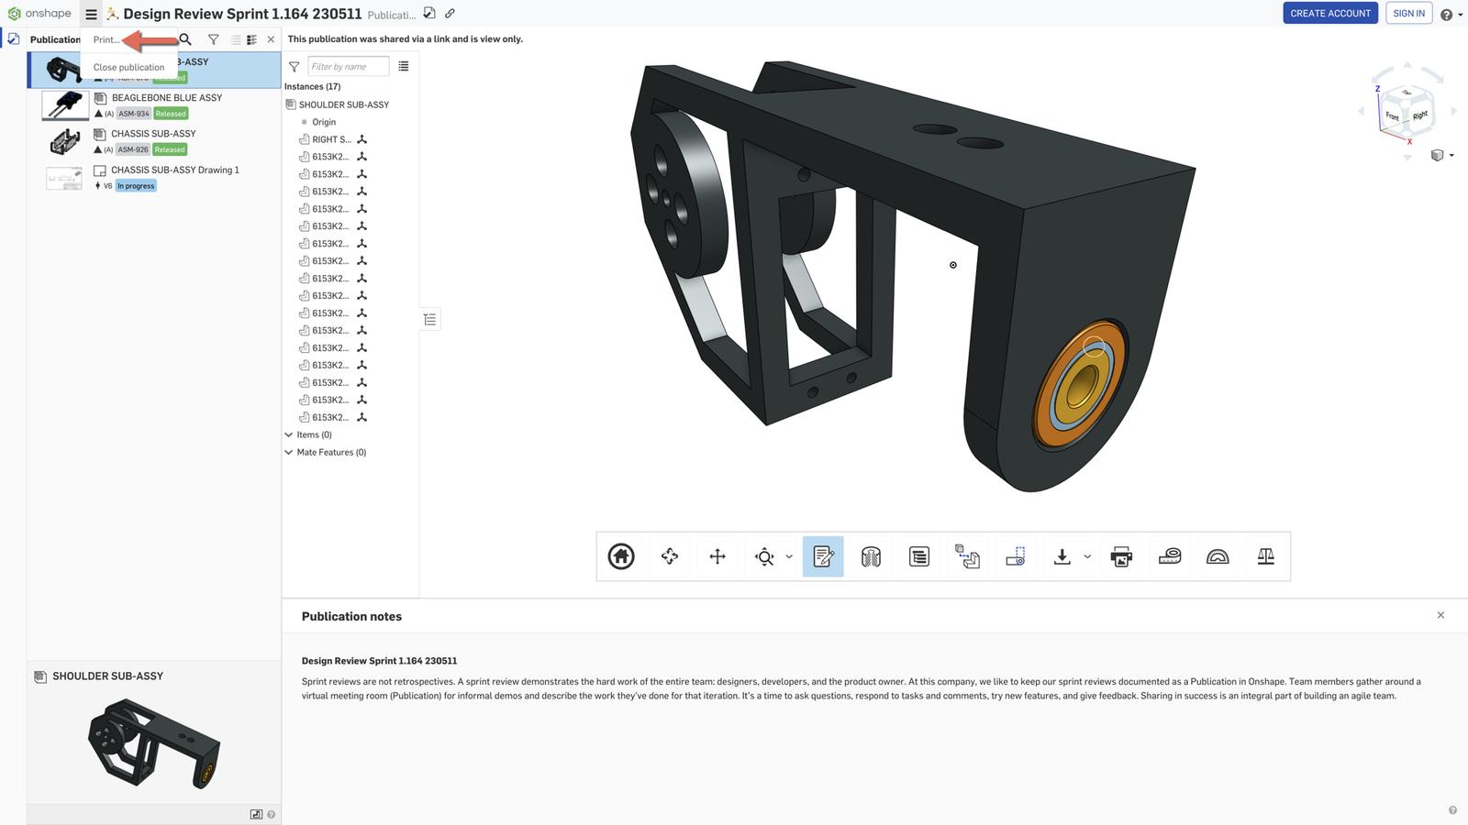Expand the Mate Features (0) section
The width and height of the screenshot is (1468, 825).
[x=289, y=452]
